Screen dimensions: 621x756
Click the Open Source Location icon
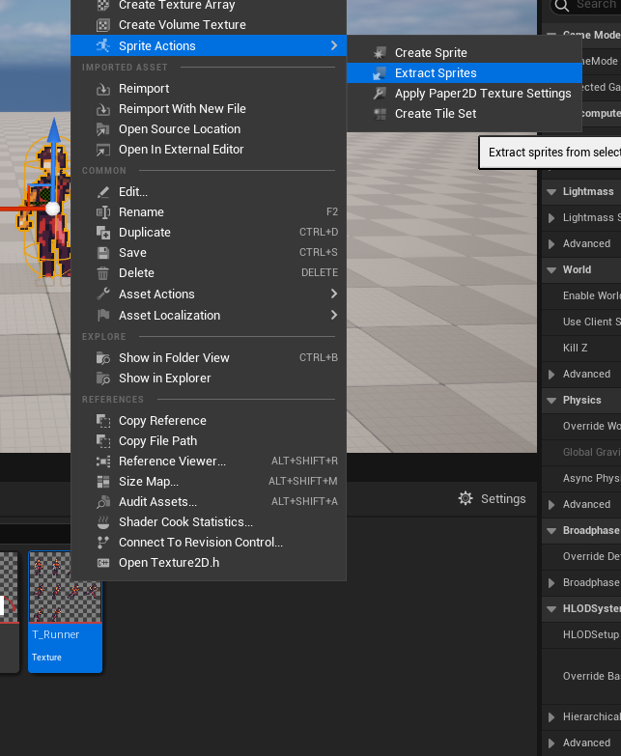click(103, 129)
